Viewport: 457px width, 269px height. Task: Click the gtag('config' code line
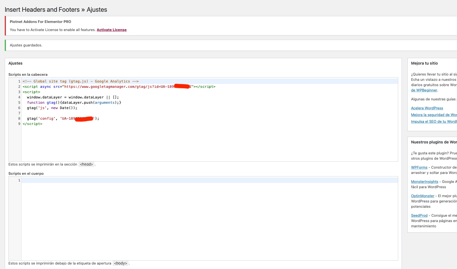point(63,119)
